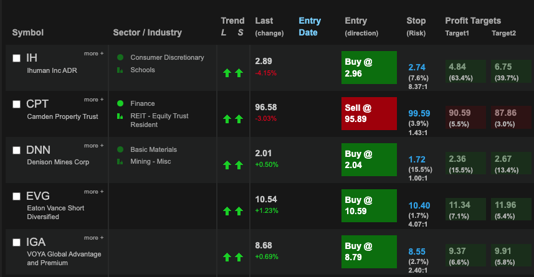Tick the checkbox beside CPT
The height and width of the screenshot is (277, 534).
coord(16,104)
